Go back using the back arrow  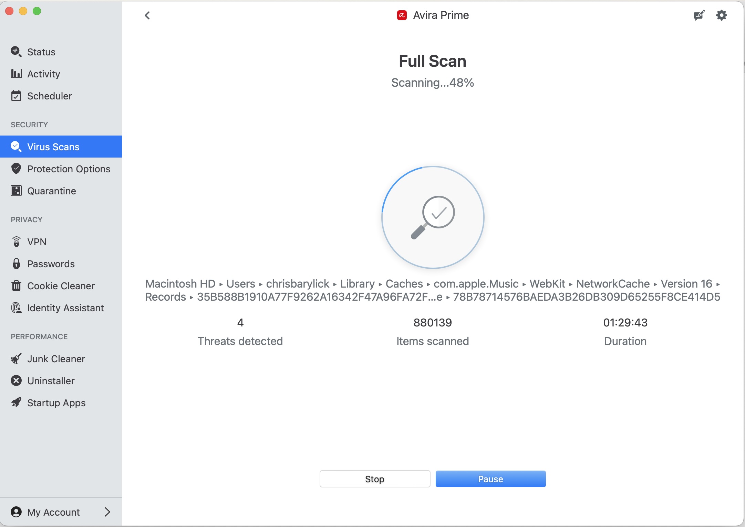pyautogui.click(x=147, y=15)
